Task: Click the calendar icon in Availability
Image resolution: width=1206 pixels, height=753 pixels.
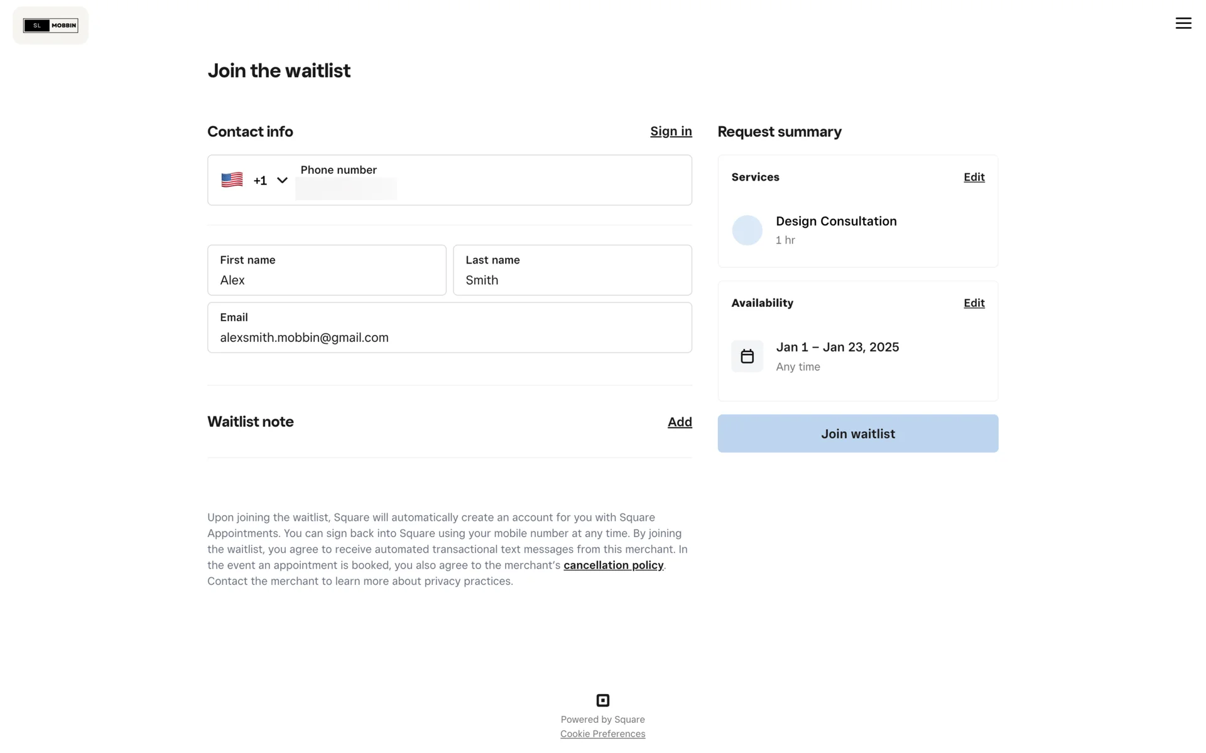Action: (x=747, y=356)
